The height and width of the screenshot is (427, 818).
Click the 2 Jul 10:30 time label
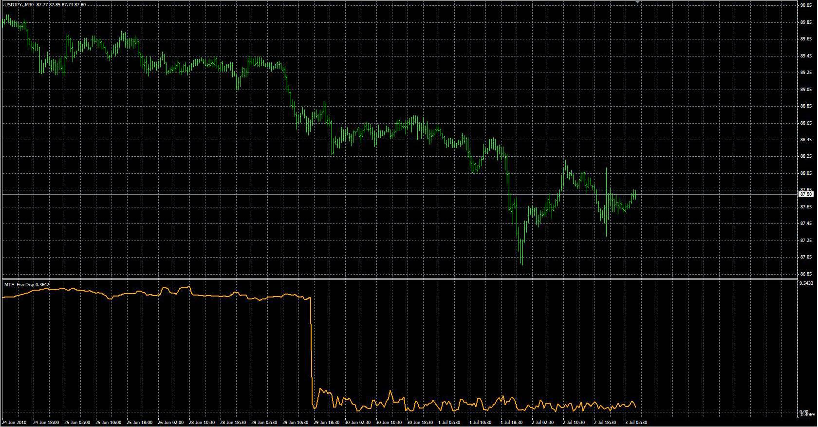point(575,423)
